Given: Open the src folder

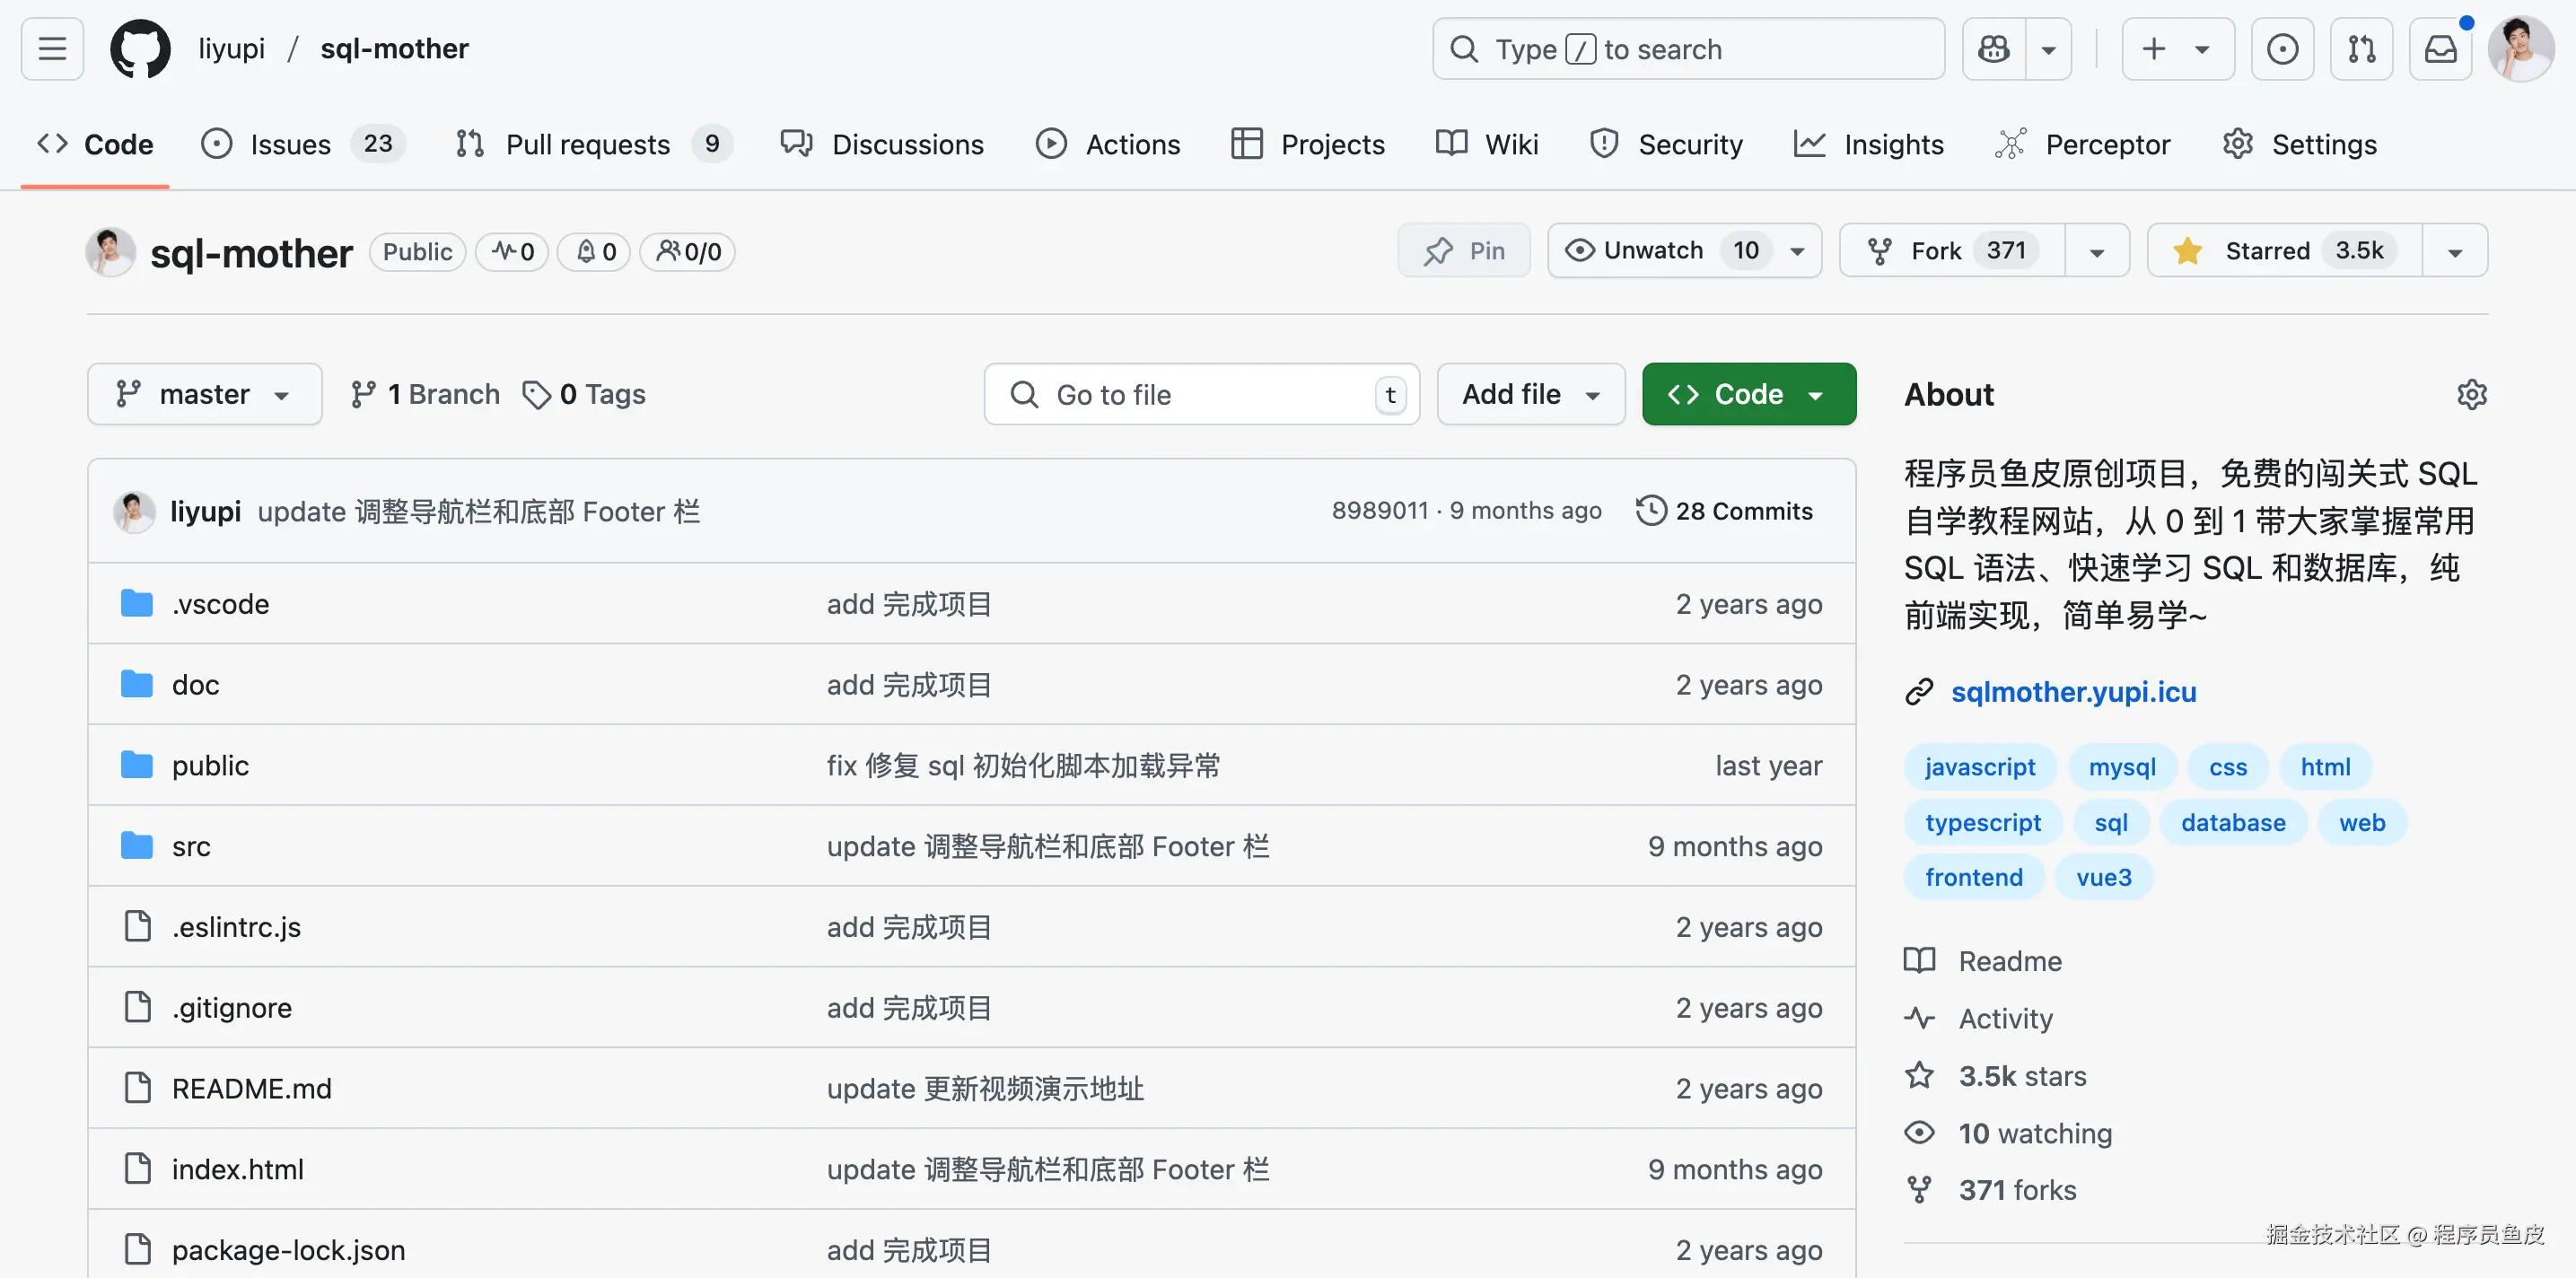Looking at the screenshot, I should pos(191,846).
